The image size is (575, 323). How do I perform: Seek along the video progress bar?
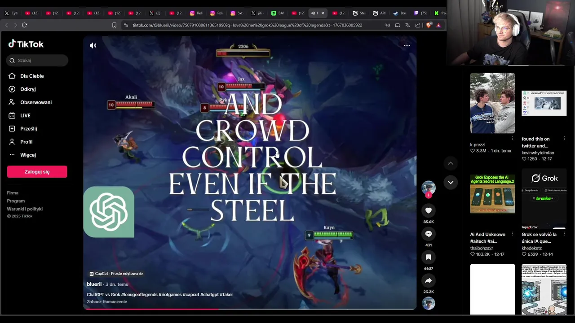pos(250,309)
